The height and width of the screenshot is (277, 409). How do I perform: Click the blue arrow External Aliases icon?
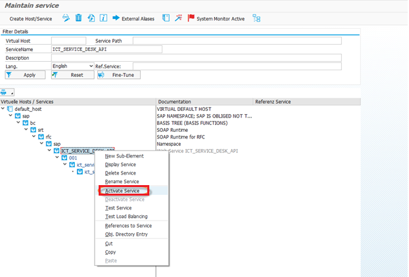[x=116, y=18]
